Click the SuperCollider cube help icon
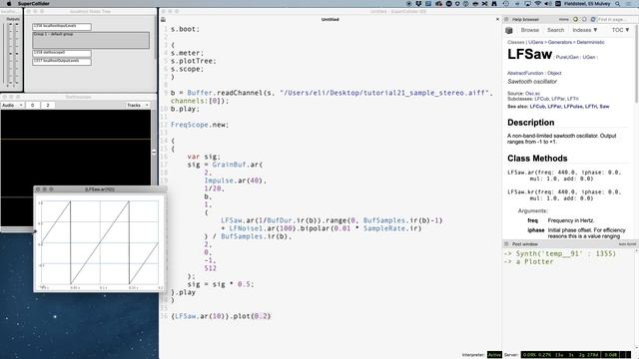The image size is (639, 359). (x=509, y=30)
